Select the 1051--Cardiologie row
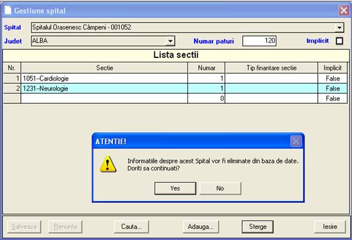 click(x=175, y=78)
